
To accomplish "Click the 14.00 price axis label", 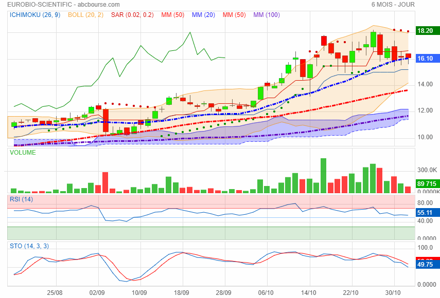I will click(425, 84).
